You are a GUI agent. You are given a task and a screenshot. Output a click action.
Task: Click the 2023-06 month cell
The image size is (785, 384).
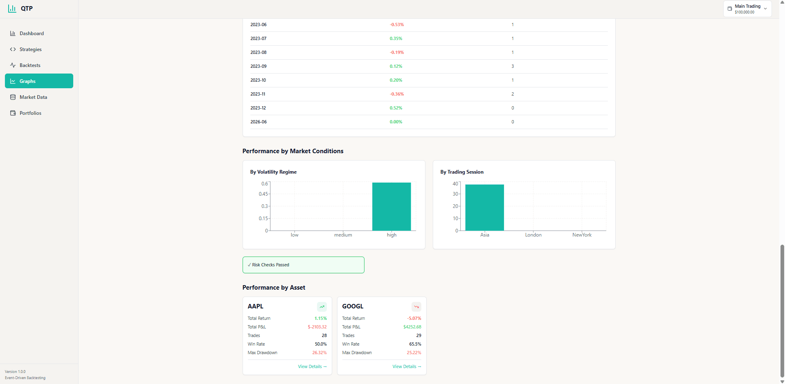[x=259, y=25]
